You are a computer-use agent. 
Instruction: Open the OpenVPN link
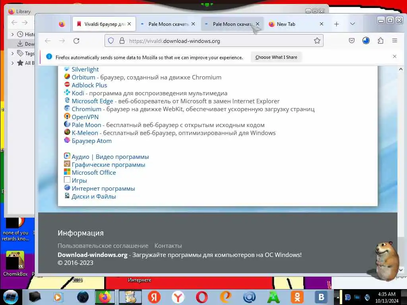click(x=85, y=117)
